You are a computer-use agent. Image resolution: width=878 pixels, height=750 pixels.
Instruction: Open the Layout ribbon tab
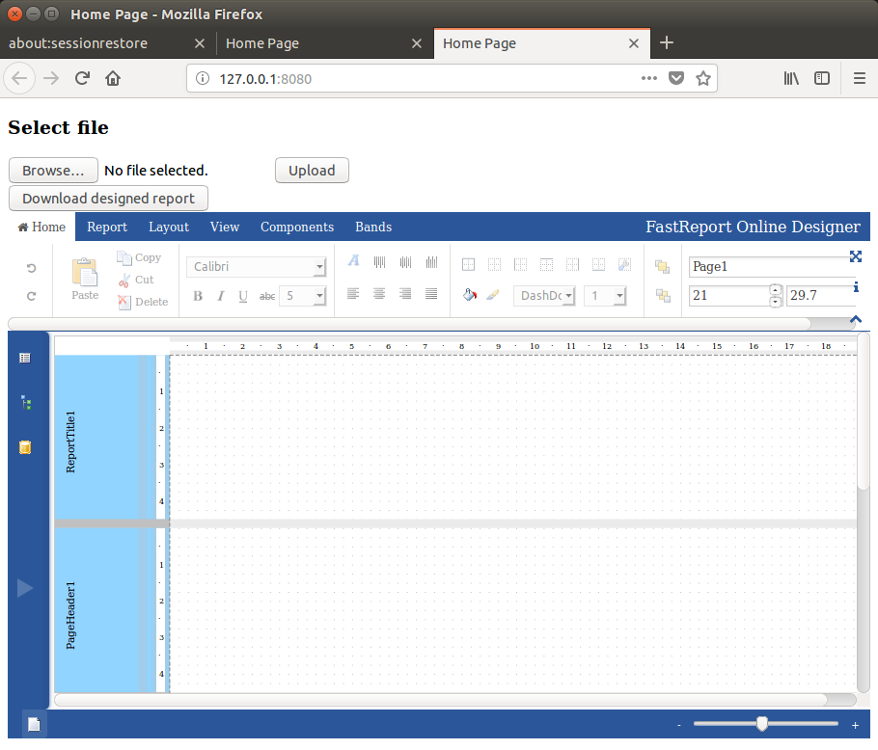(169, 228)
